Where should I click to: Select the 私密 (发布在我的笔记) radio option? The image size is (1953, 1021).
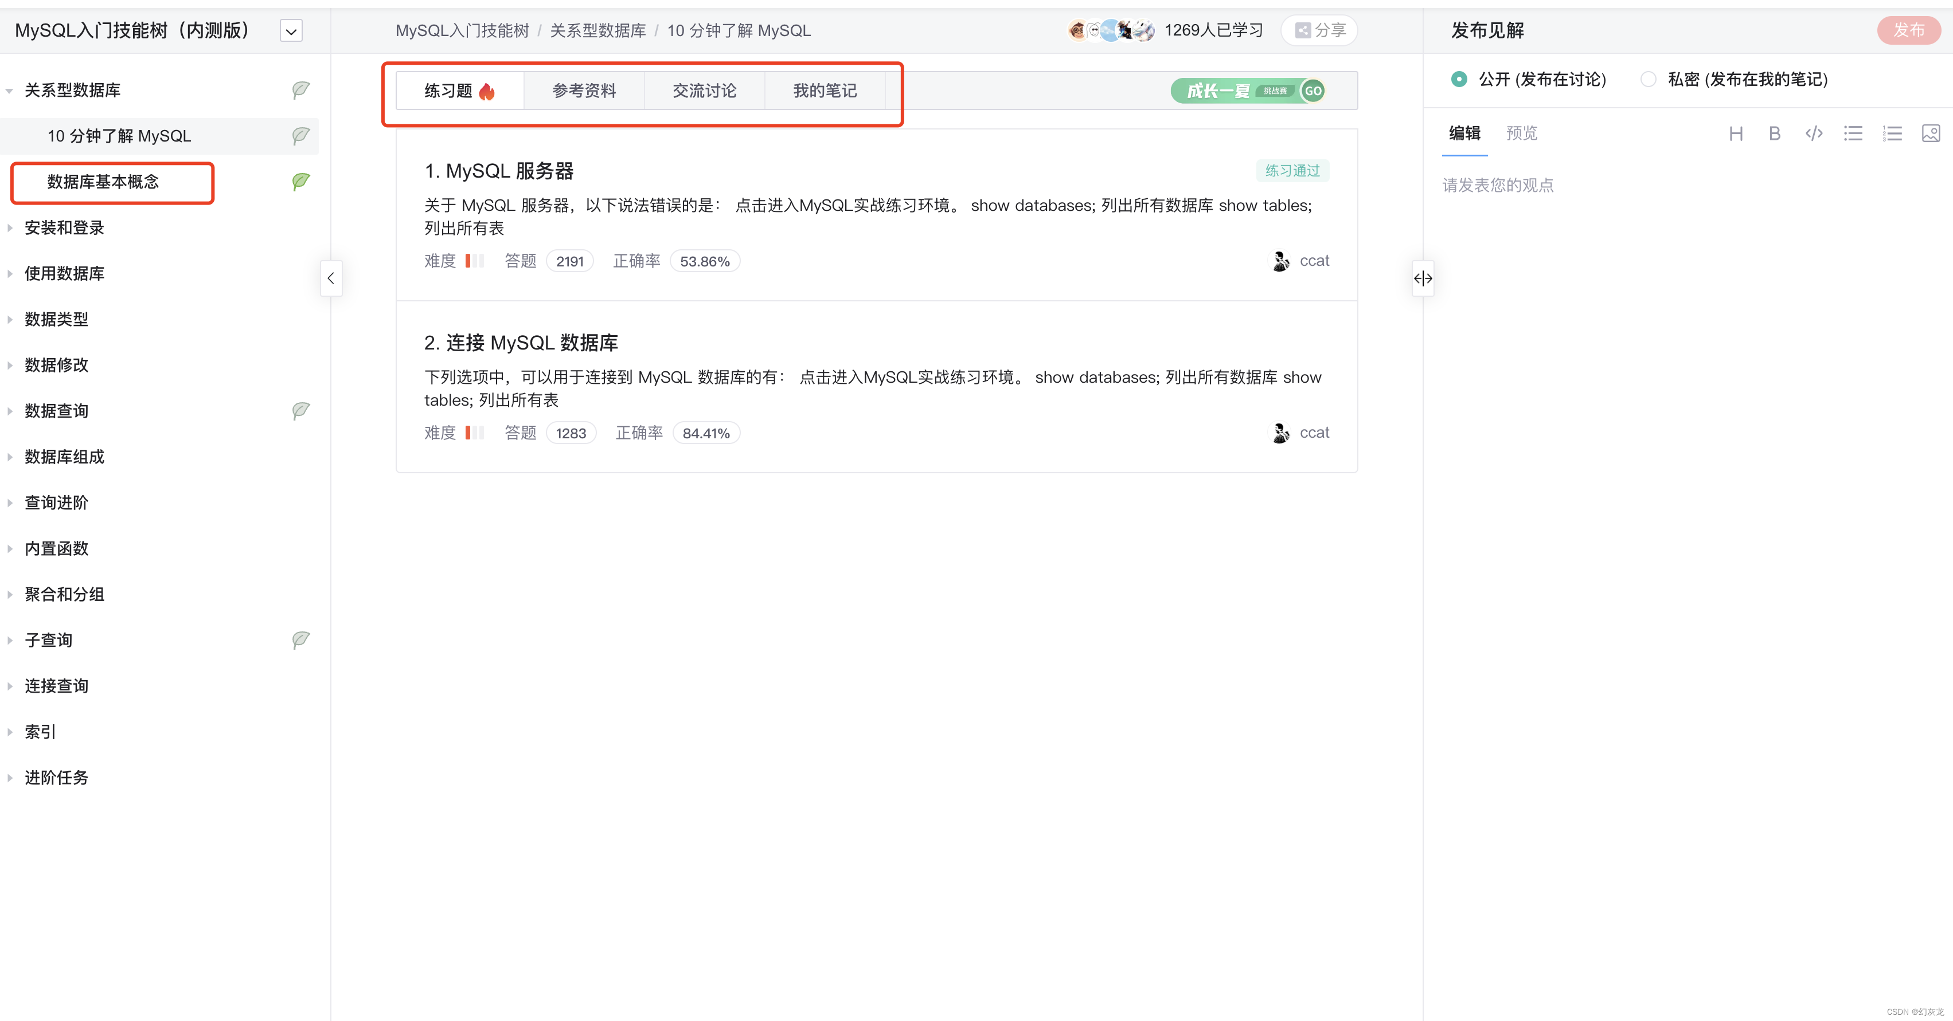tap(1648, 78)
